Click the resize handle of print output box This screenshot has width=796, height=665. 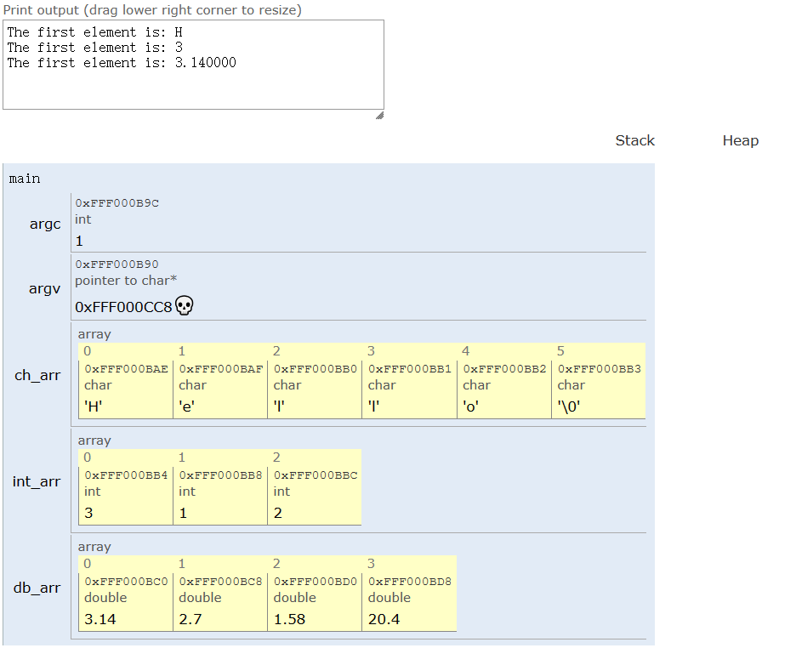(x=380, y=116)
